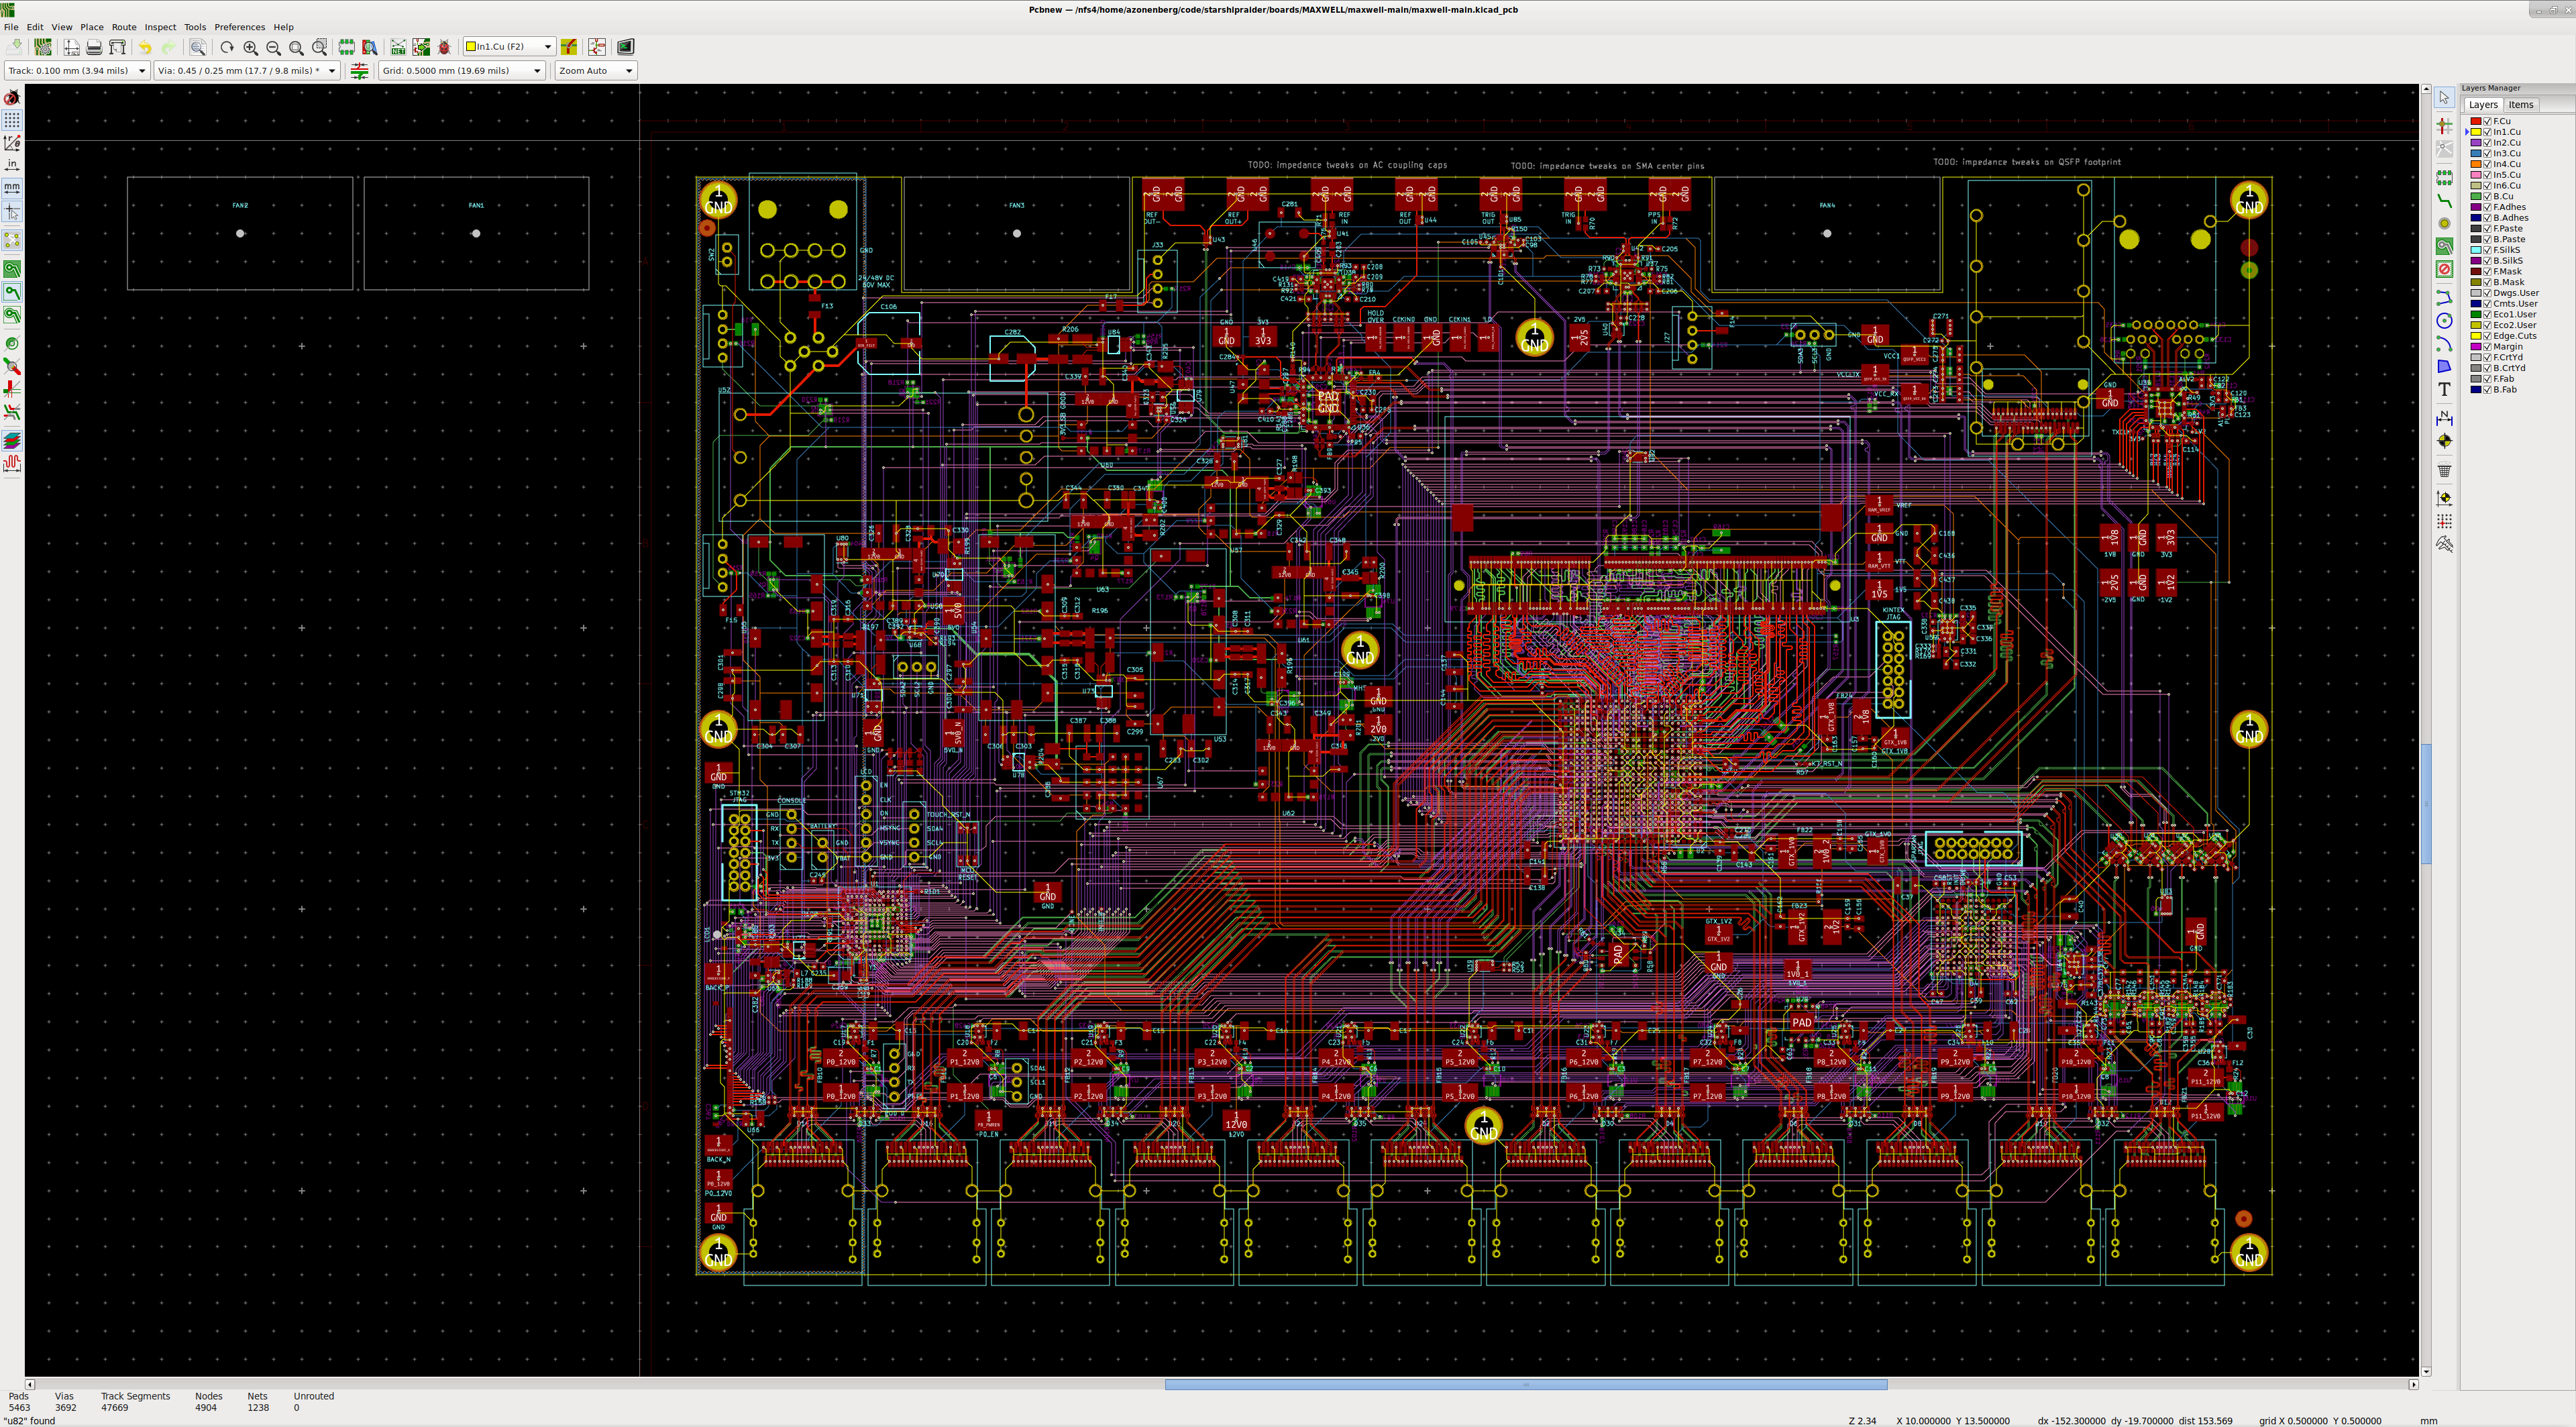This screenshot has width=2576, height=1427.
Task: Switch units to inches
Action: tap(12, 166)
